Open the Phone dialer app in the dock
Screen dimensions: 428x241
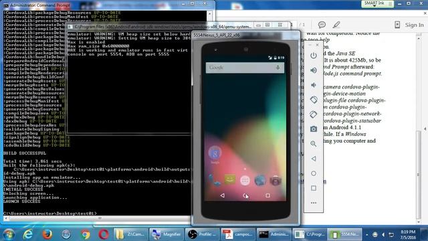point(215,181)
